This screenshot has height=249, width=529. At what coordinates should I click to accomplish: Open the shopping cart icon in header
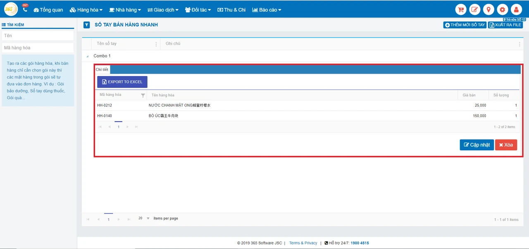coord(461,9)
